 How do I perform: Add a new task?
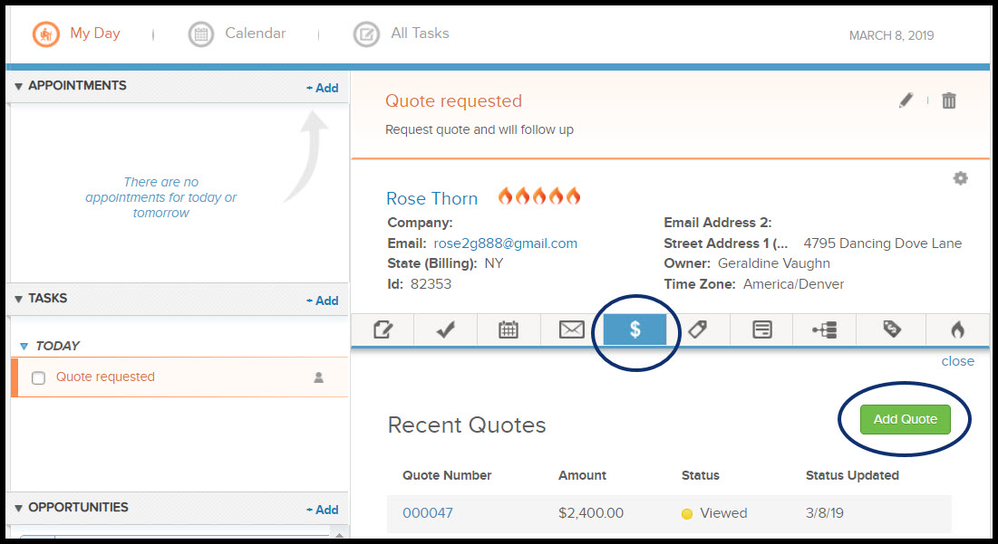(x=323, y=301)
